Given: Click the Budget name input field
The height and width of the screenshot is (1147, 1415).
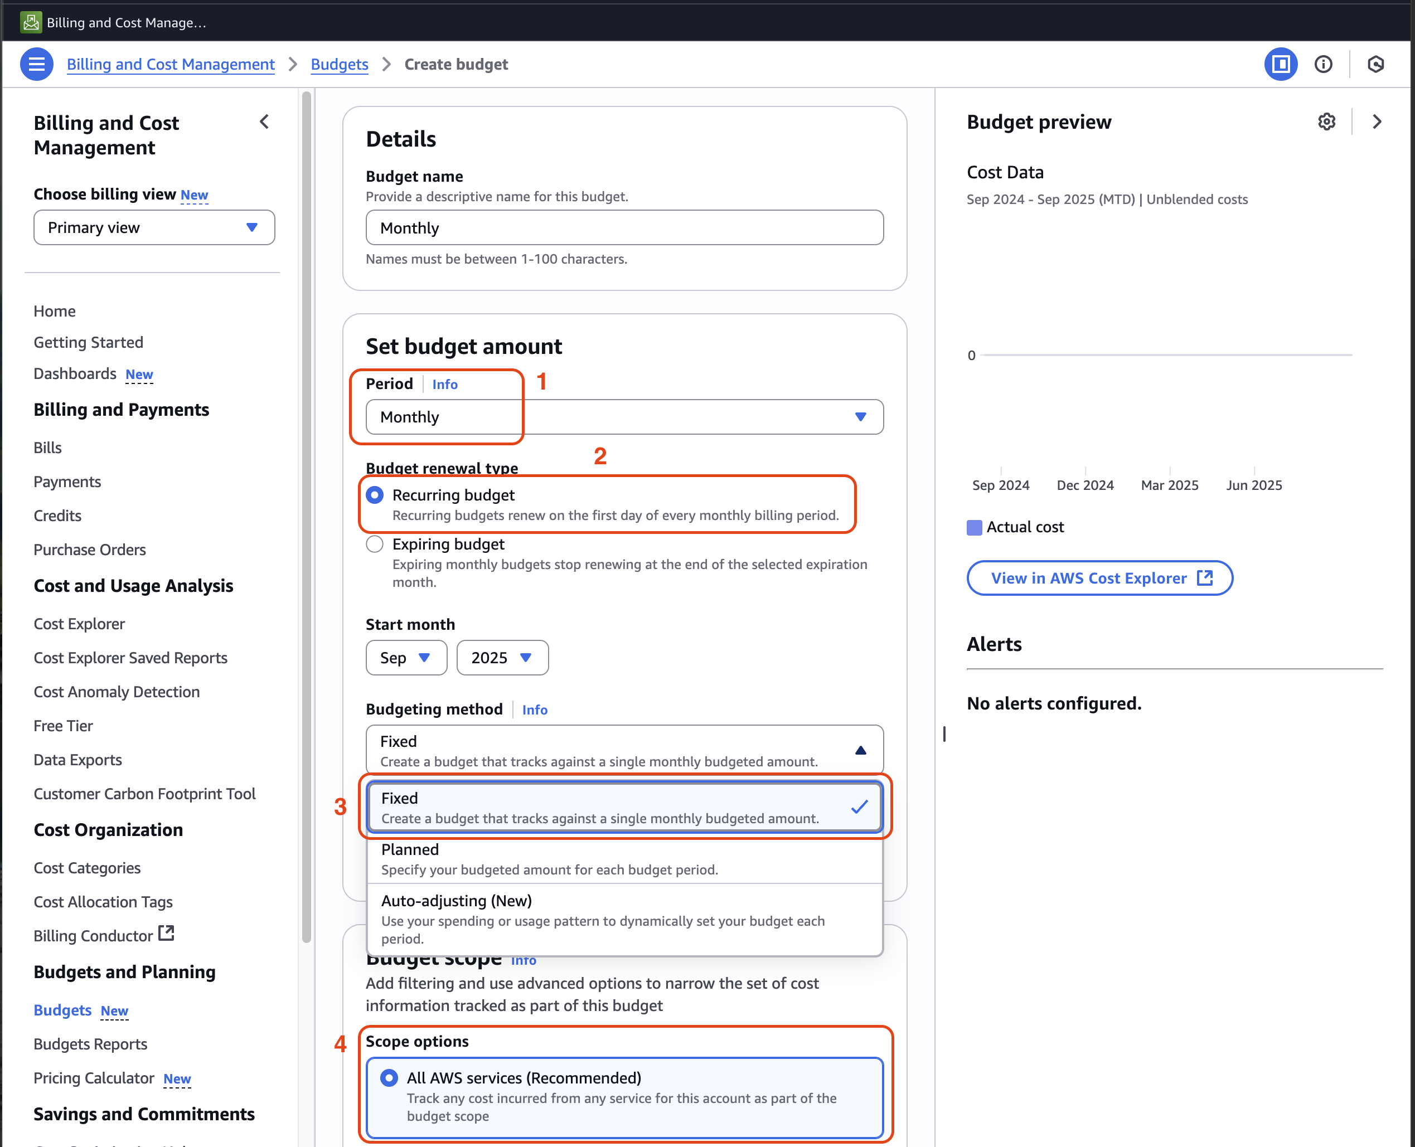Looking at the screenshot, I should coord(624,228).
